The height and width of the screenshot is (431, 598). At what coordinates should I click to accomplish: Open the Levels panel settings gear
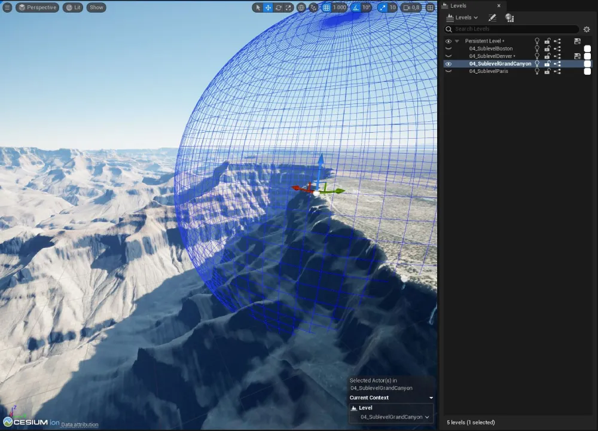[x=587, y=28]
